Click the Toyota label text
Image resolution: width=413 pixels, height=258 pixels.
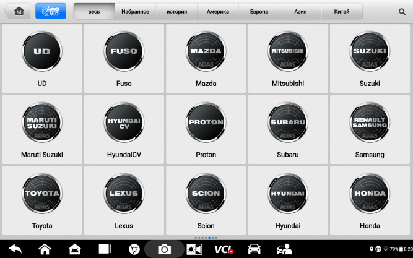pos(42,226)
